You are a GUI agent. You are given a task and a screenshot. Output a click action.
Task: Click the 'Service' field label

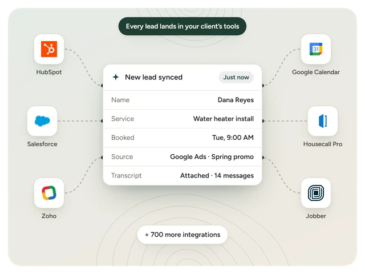[x=123, y=119]
